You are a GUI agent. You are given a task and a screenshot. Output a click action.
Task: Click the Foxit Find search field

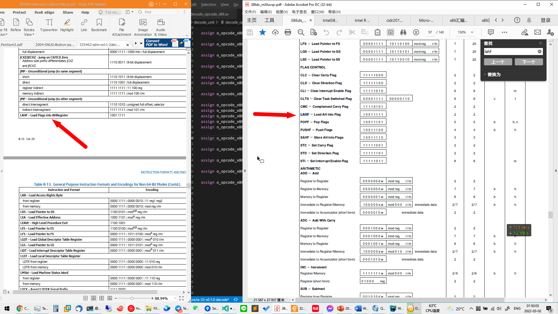click(x=157, y=12)
